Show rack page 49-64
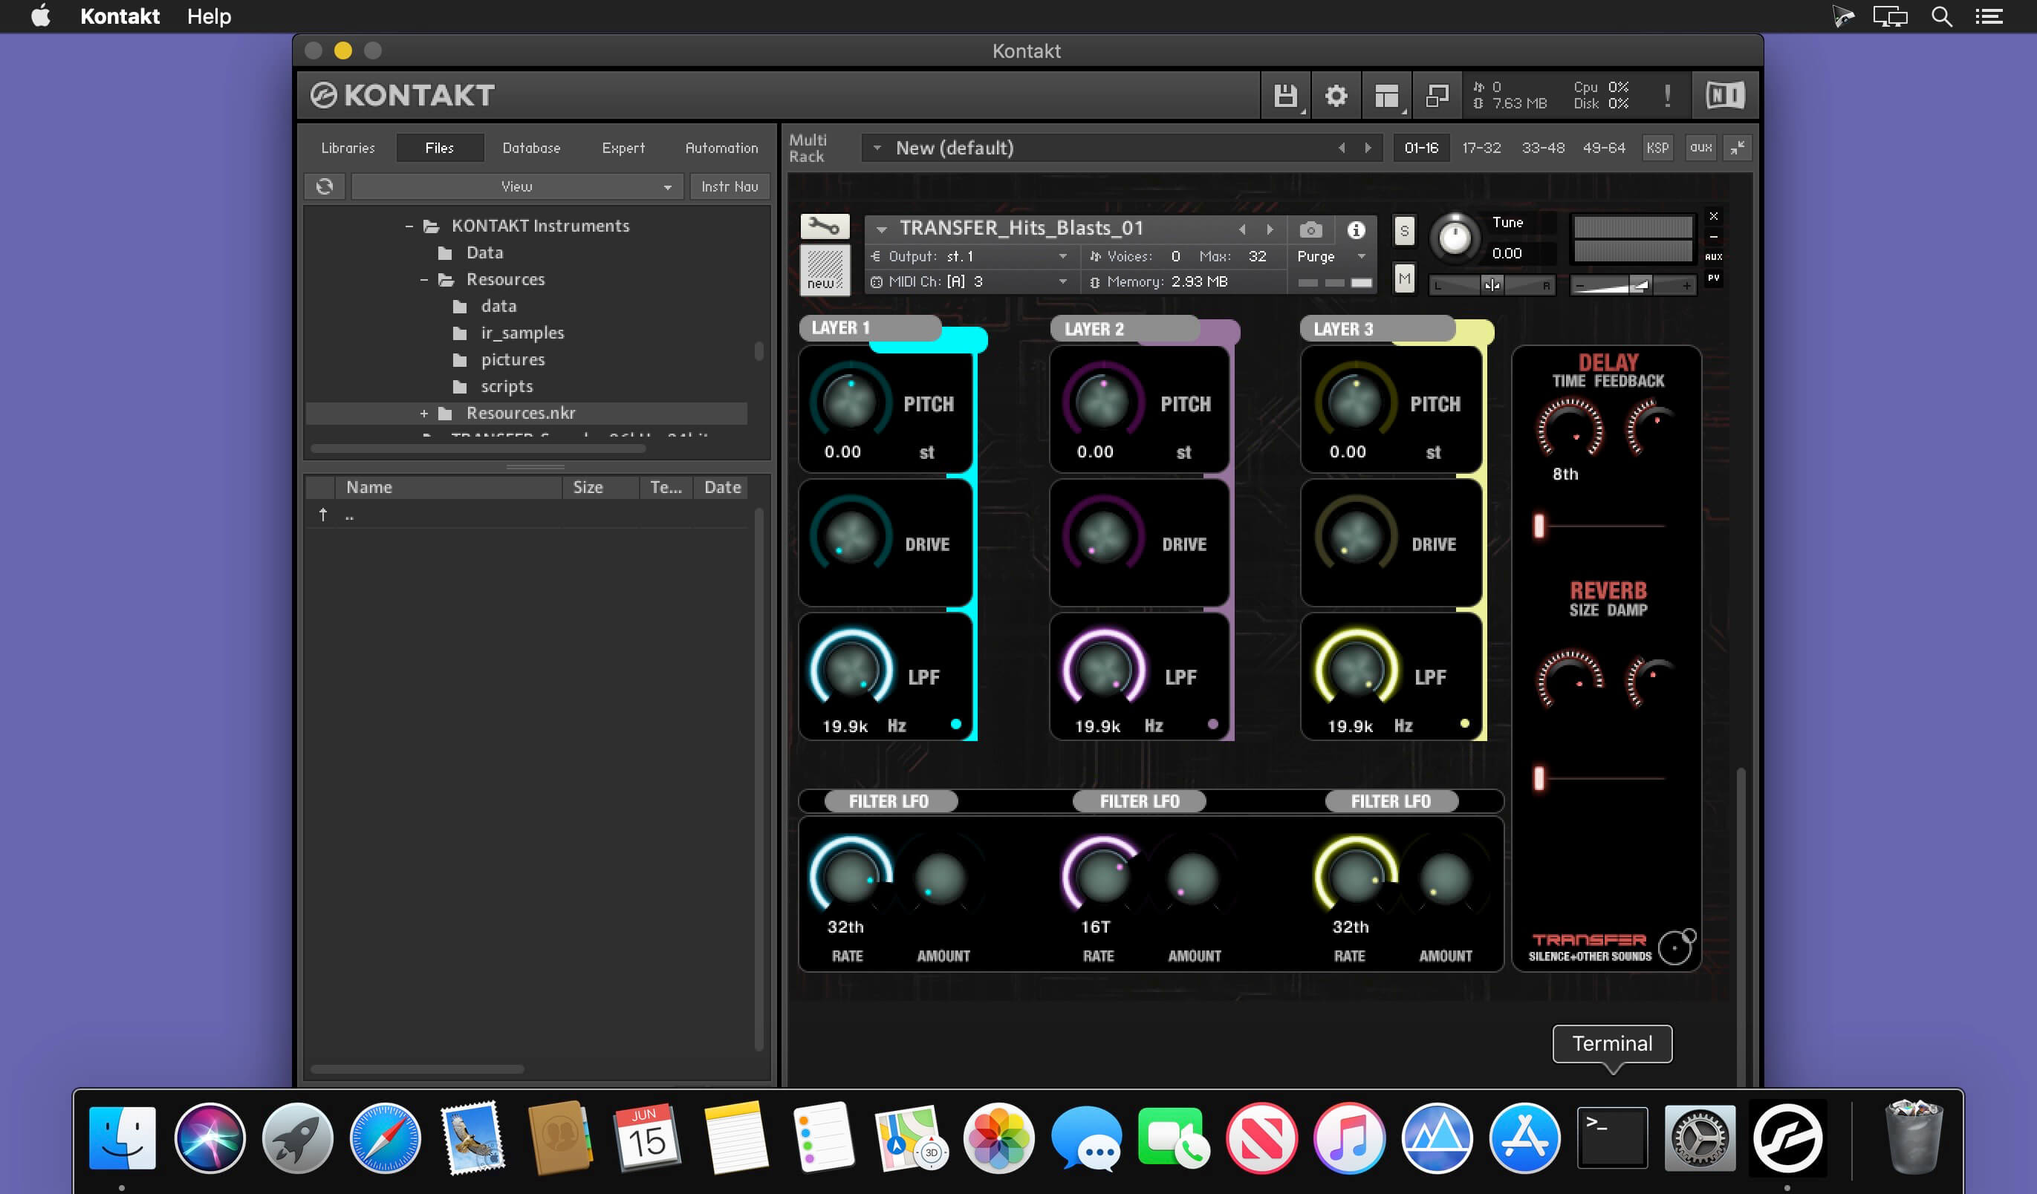Image resolution: width=2037 pixels, height=1194 pixels. pos(1604,148)
